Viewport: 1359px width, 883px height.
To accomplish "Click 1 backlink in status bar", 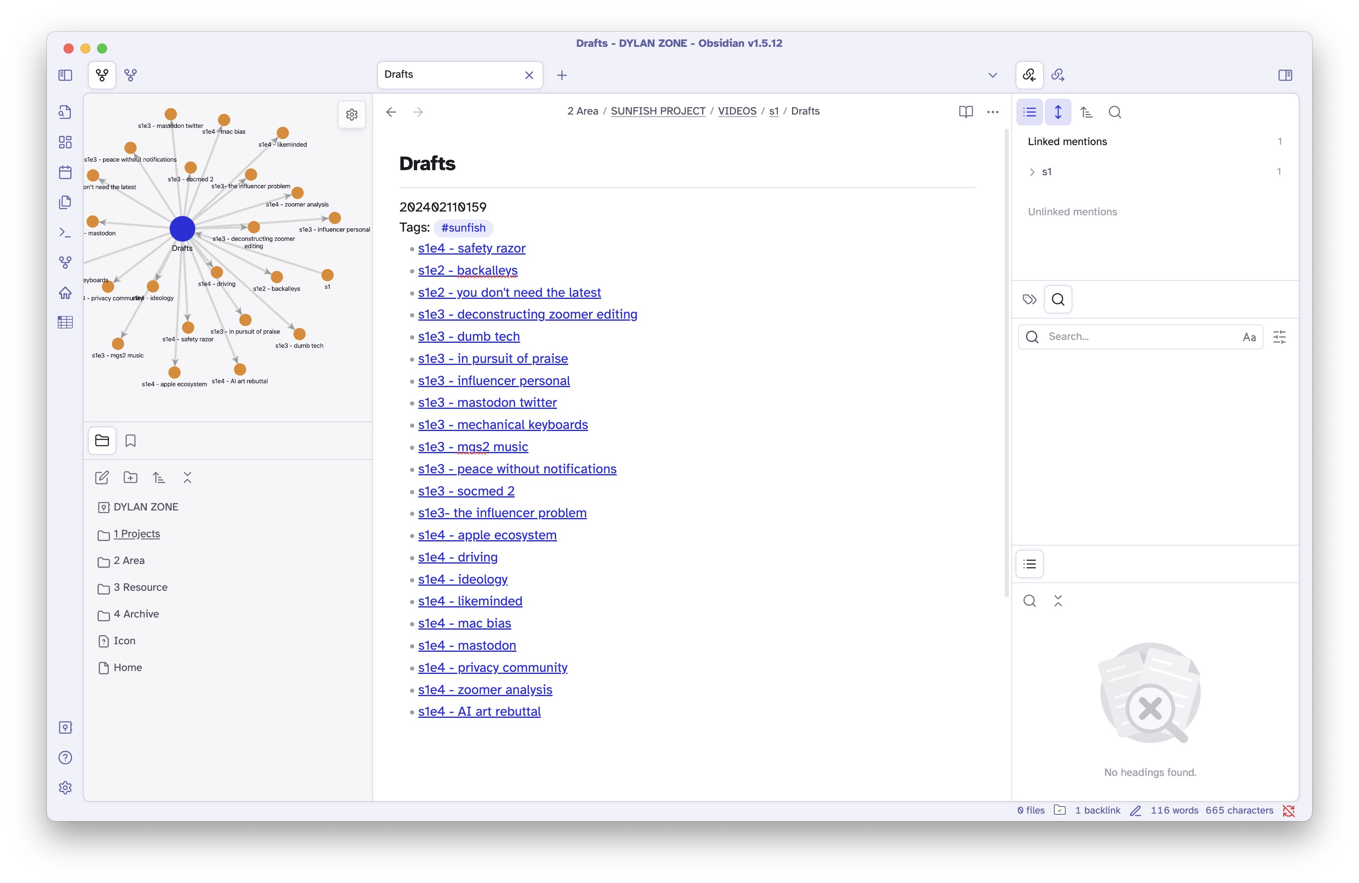I will point(1097,810).
